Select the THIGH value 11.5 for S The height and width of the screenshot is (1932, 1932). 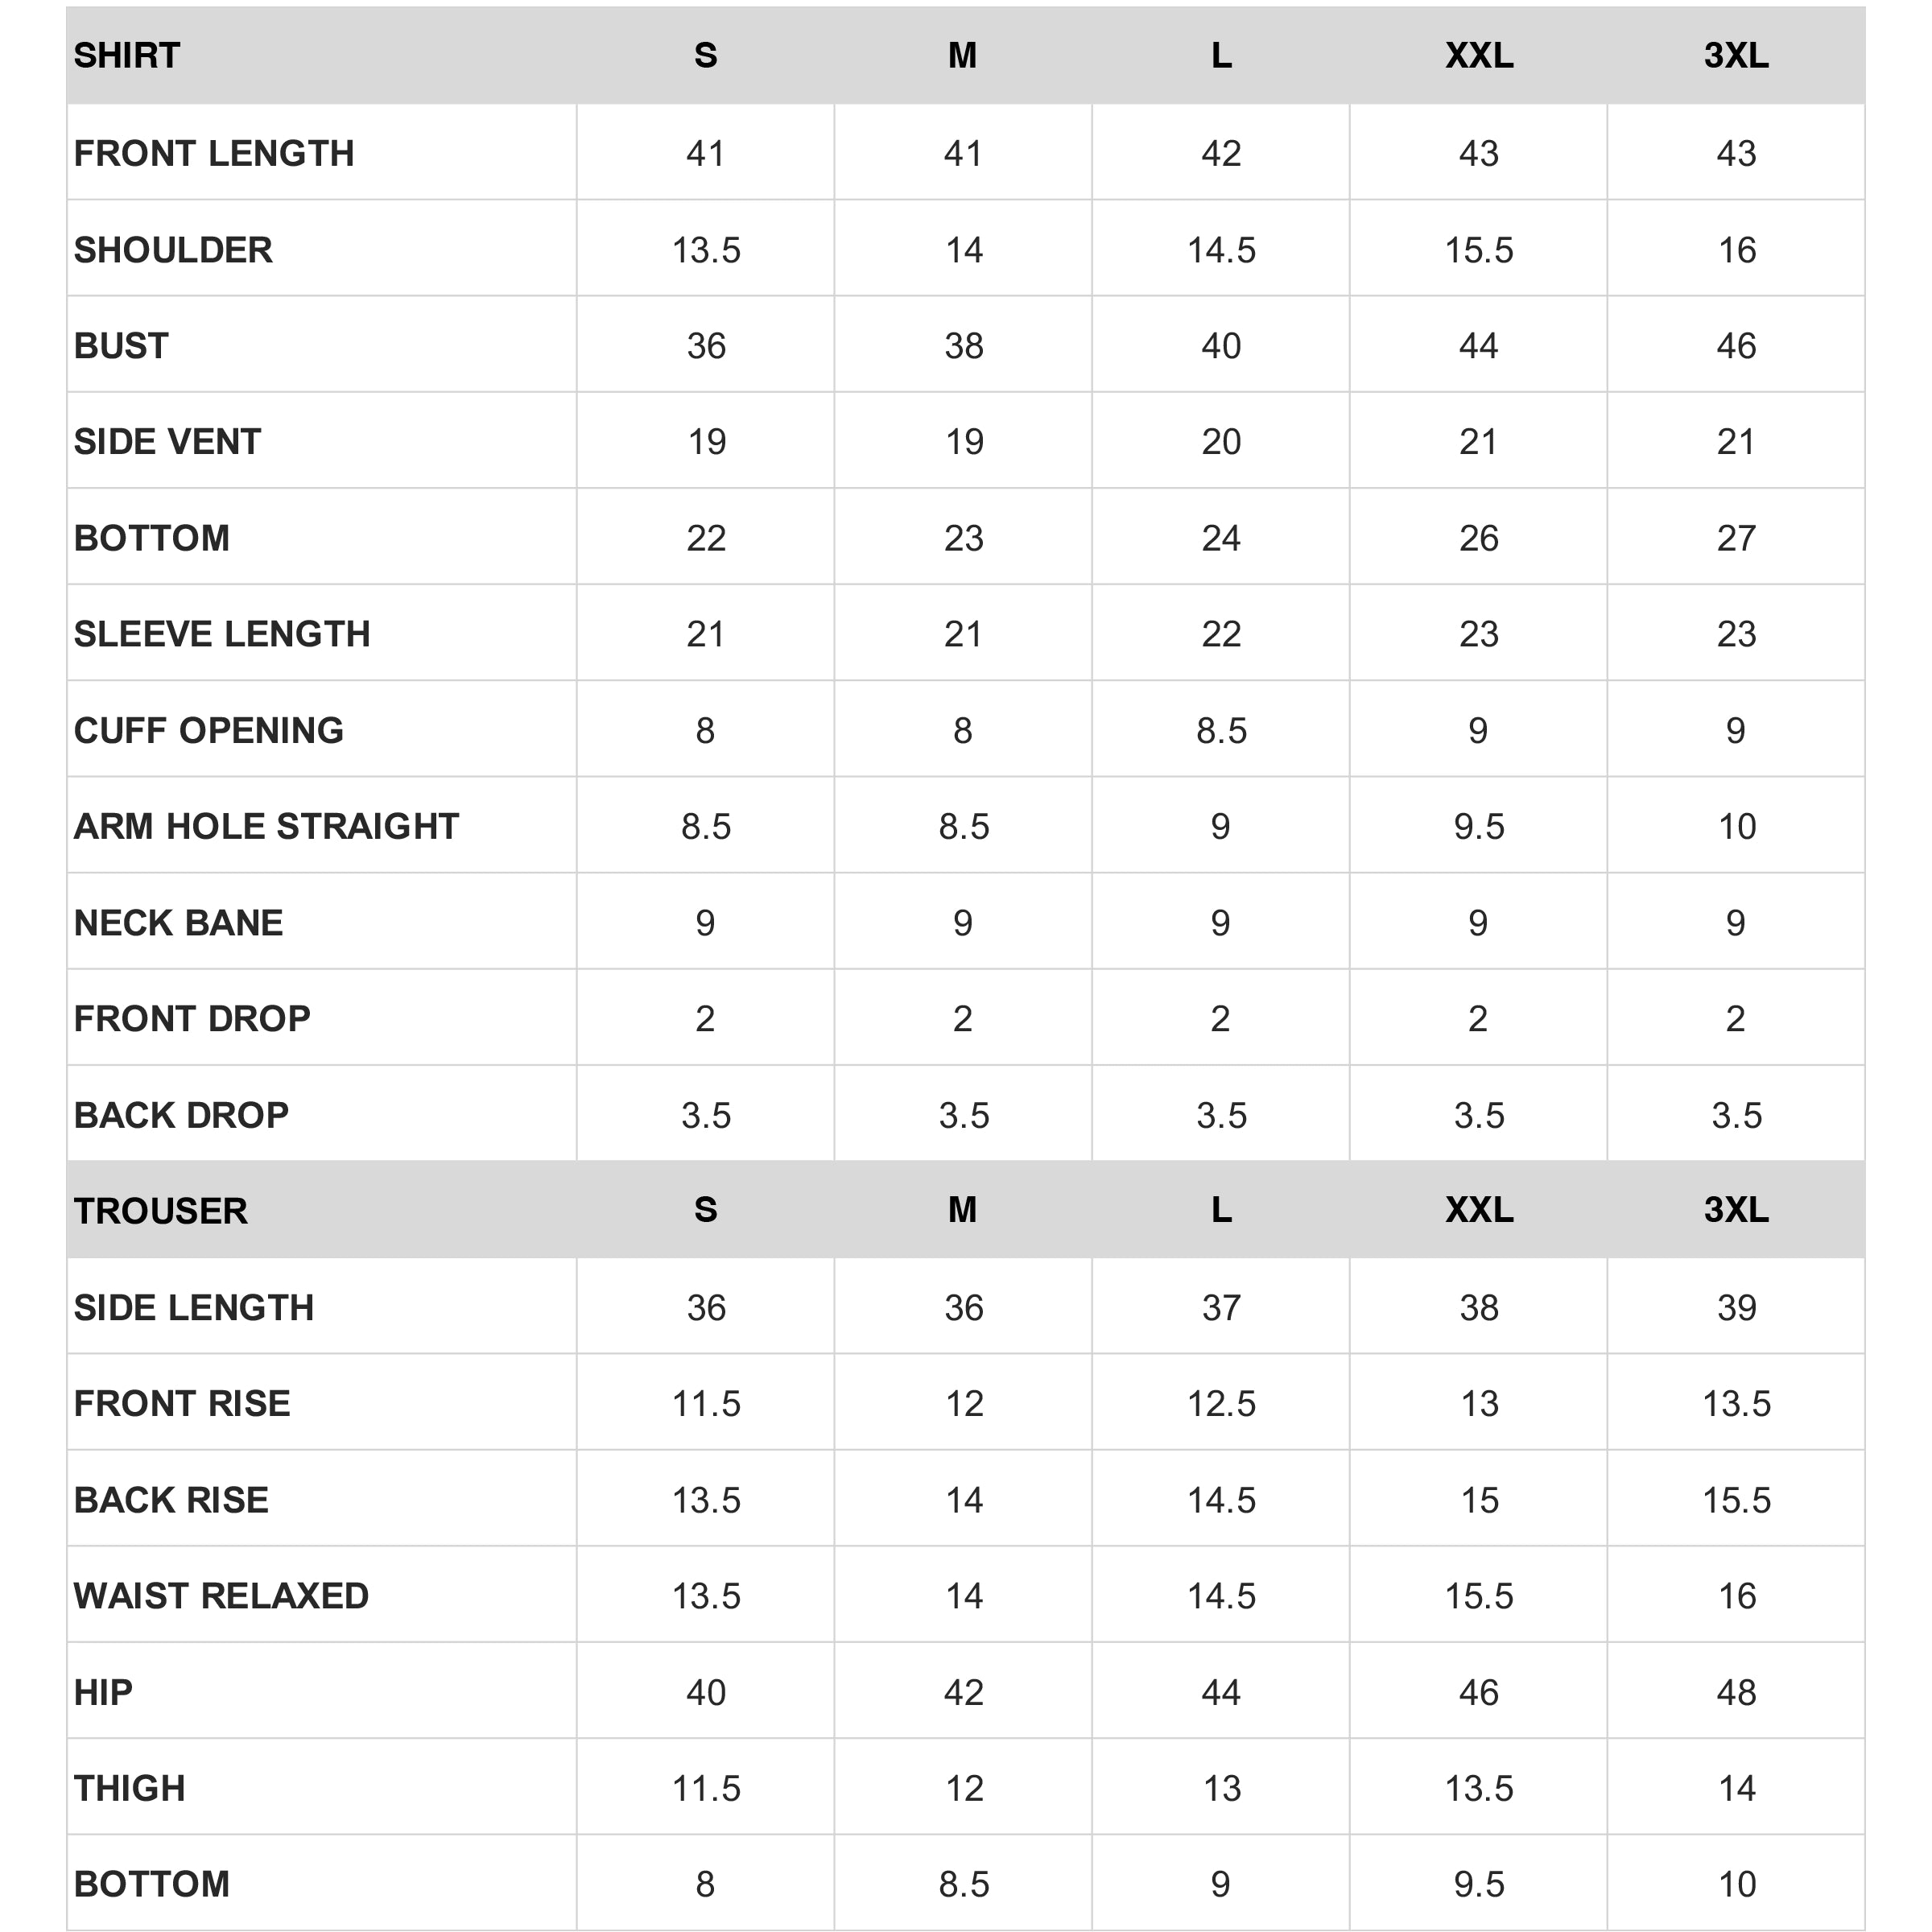706,1788
